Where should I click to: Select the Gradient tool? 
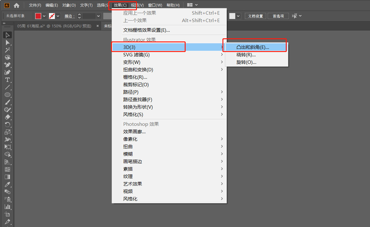7,177
